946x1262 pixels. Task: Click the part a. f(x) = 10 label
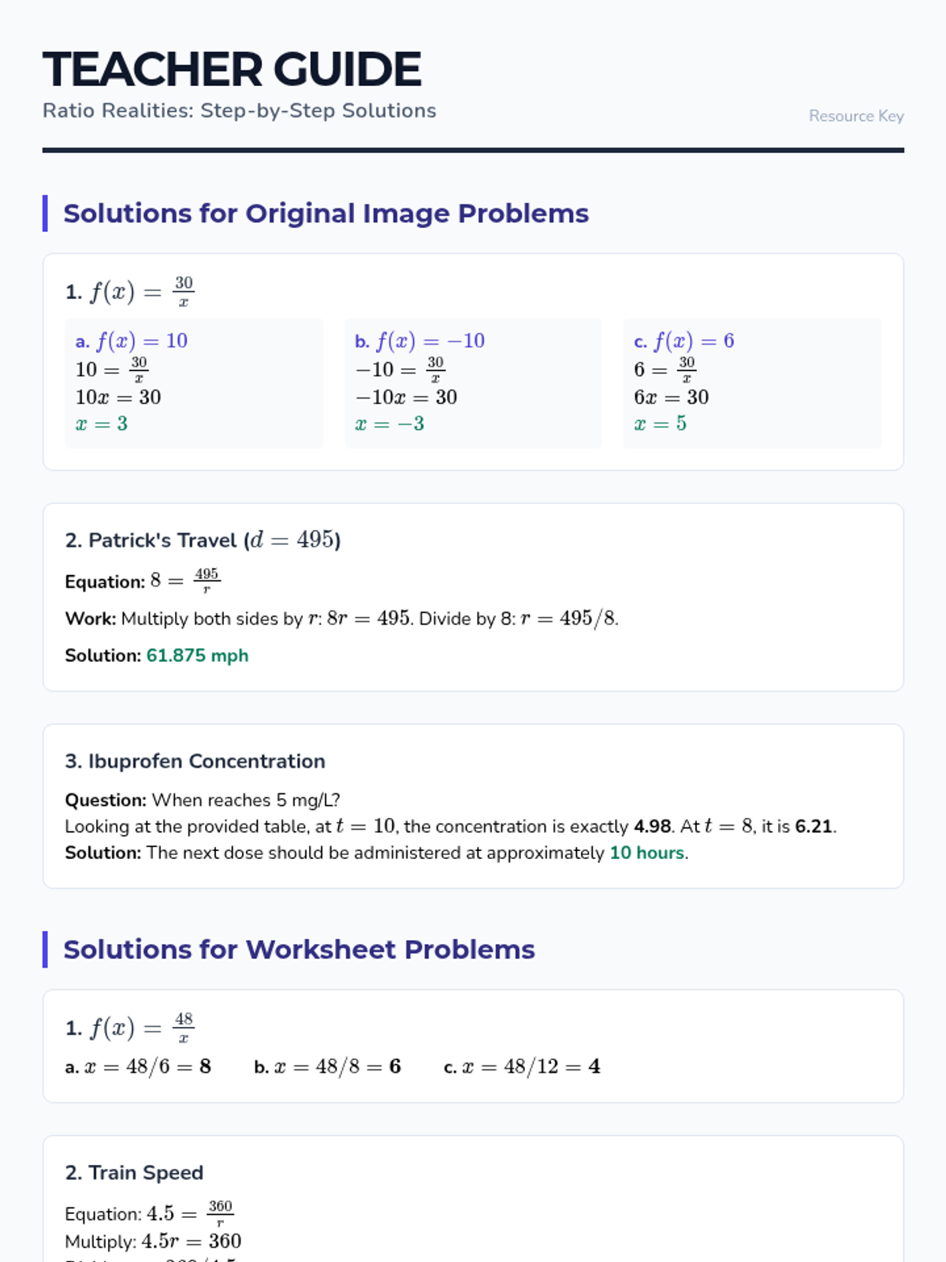tap(132, 341)
